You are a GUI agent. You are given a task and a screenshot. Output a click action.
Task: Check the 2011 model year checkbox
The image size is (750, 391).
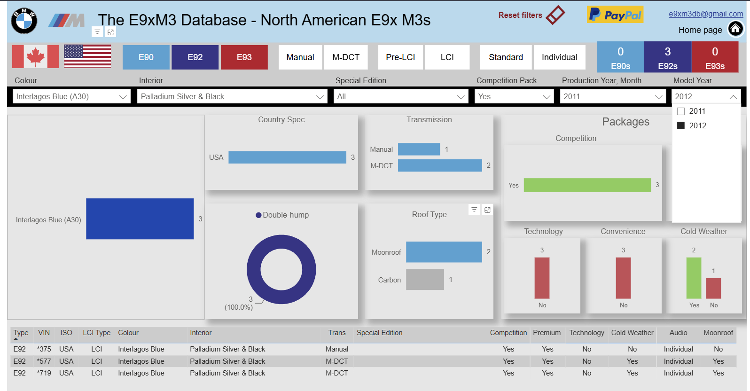(681, 111)
